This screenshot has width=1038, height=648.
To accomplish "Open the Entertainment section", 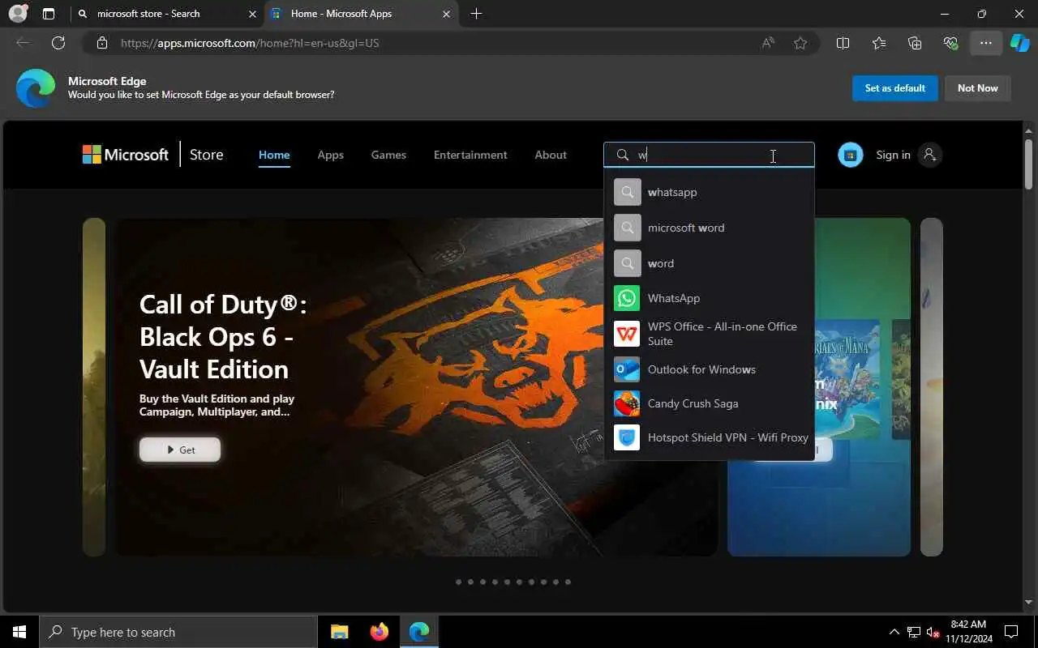I will click(470, 155).
